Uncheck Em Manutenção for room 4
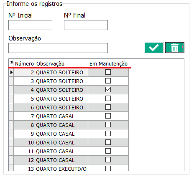The height and width of the screenshot is (177, 194). 108,90
